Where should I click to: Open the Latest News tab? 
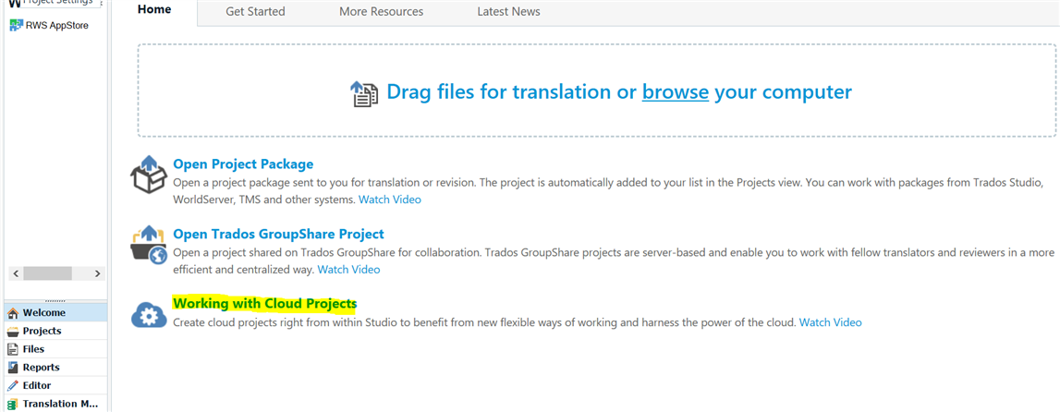(x=508, y=11)
